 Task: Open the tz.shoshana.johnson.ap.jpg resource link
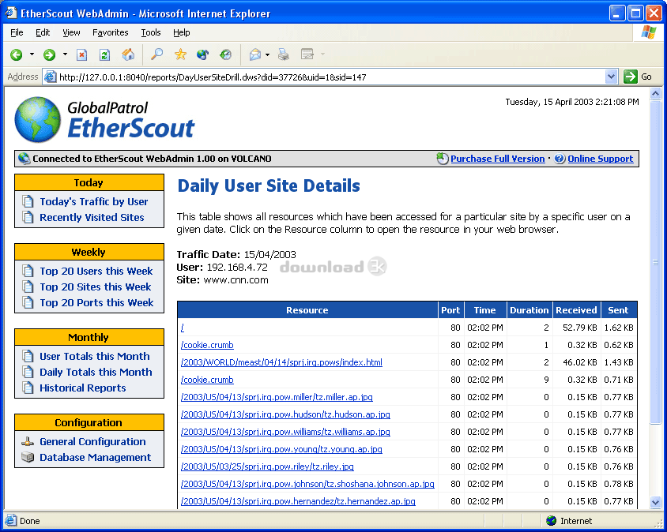click(307, 484)
